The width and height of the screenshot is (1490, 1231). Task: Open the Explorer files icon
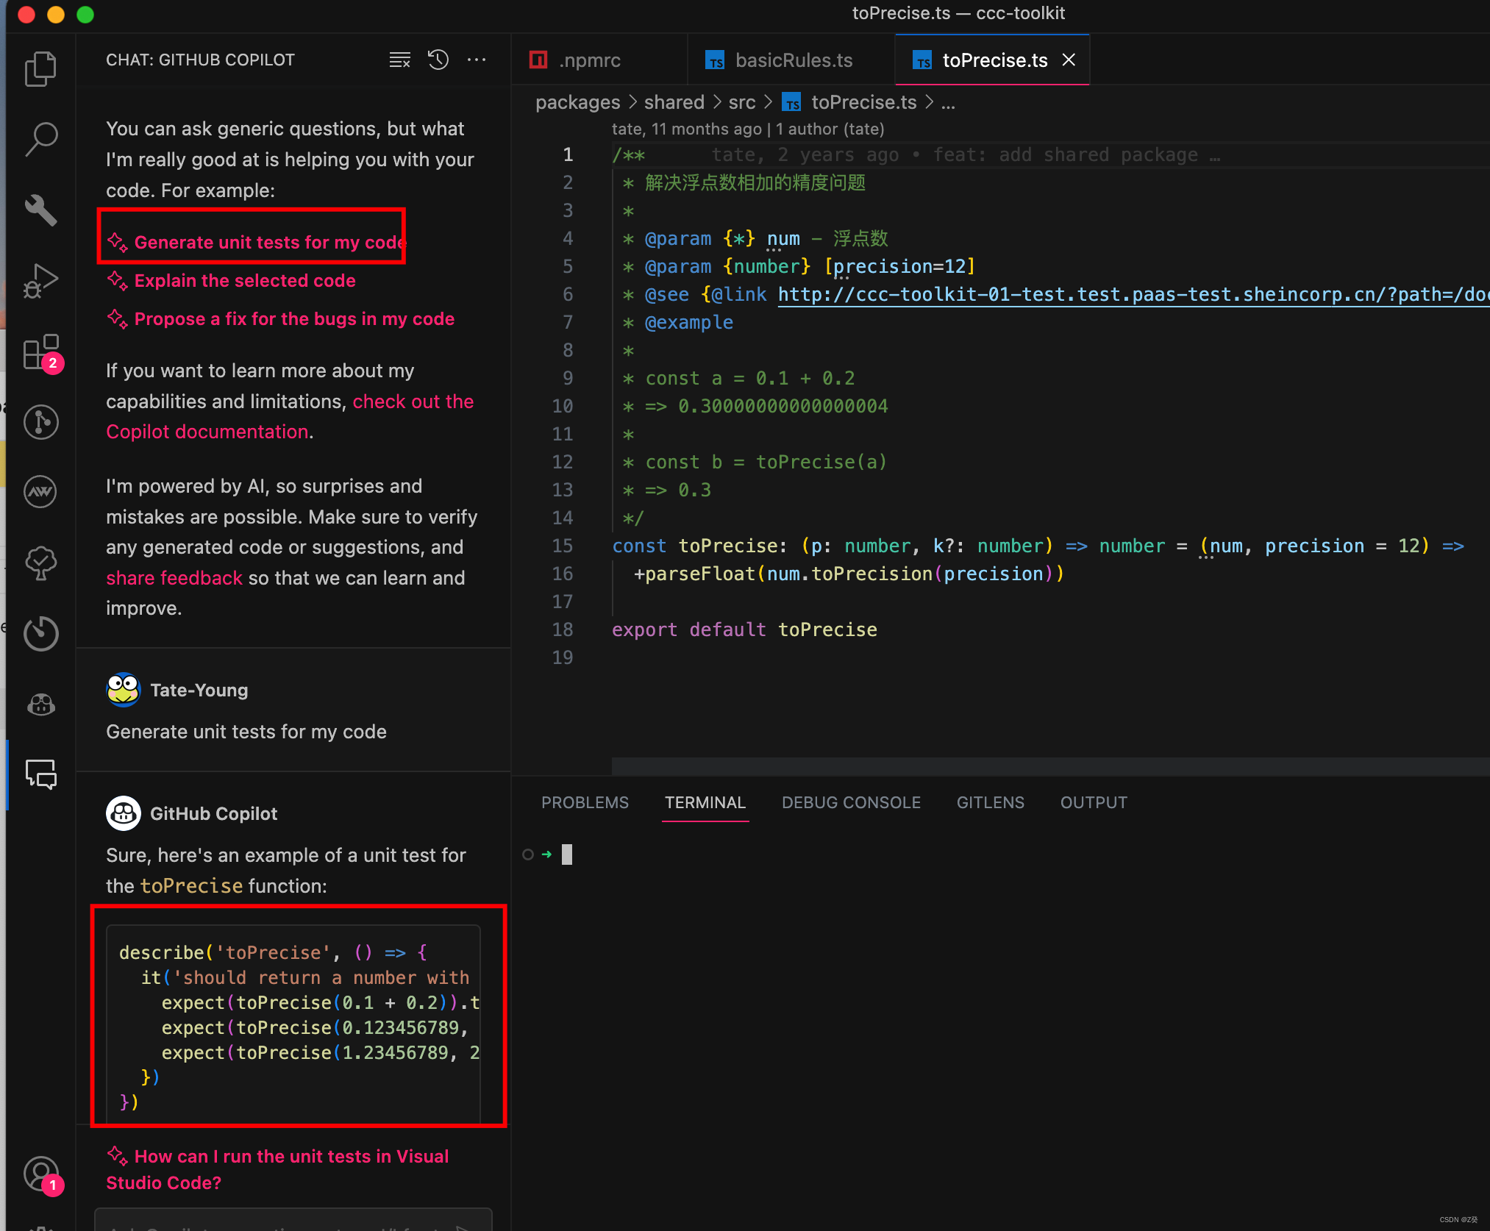[x=40, y=69]
